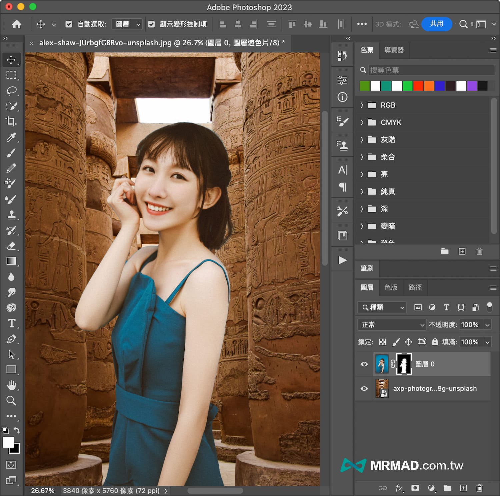500x496 pixels.
Task: Toggle layer filtering on or off switch
Action: pos(489,307)
